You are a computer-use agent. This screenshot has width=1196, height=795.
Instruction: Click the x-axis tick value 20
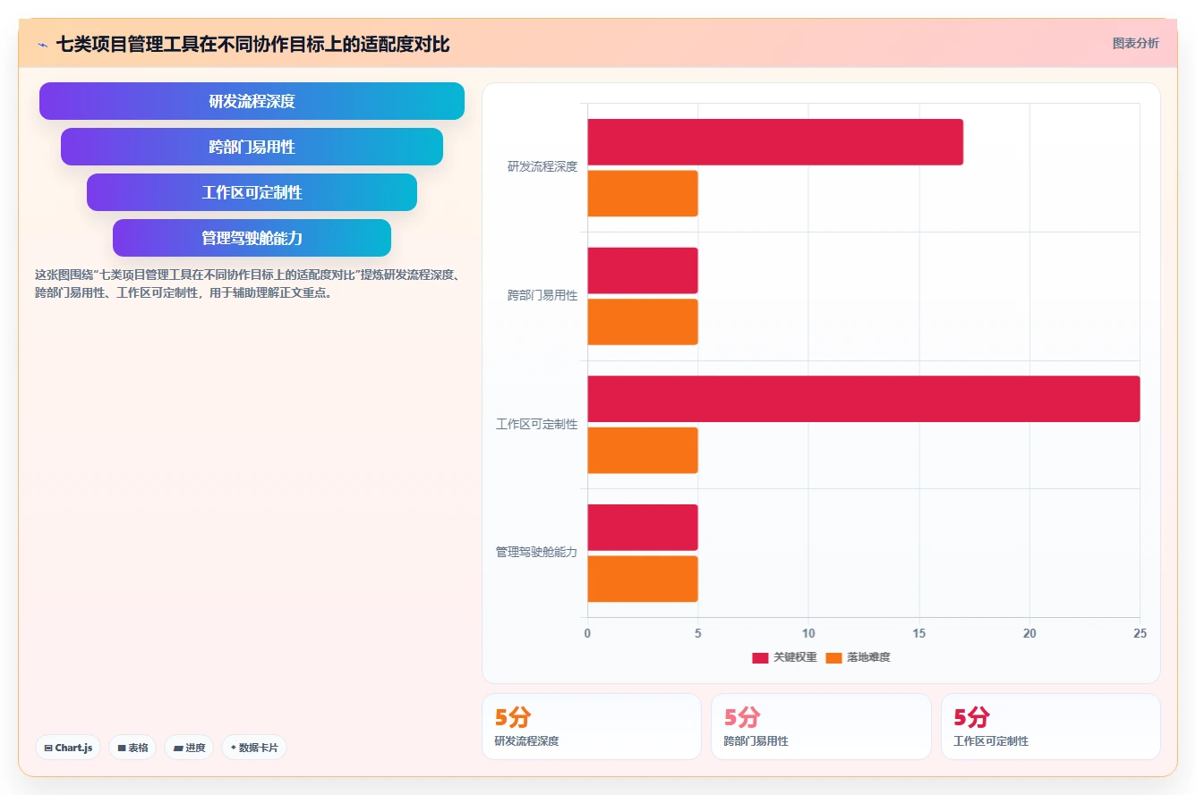(1029, 633)
